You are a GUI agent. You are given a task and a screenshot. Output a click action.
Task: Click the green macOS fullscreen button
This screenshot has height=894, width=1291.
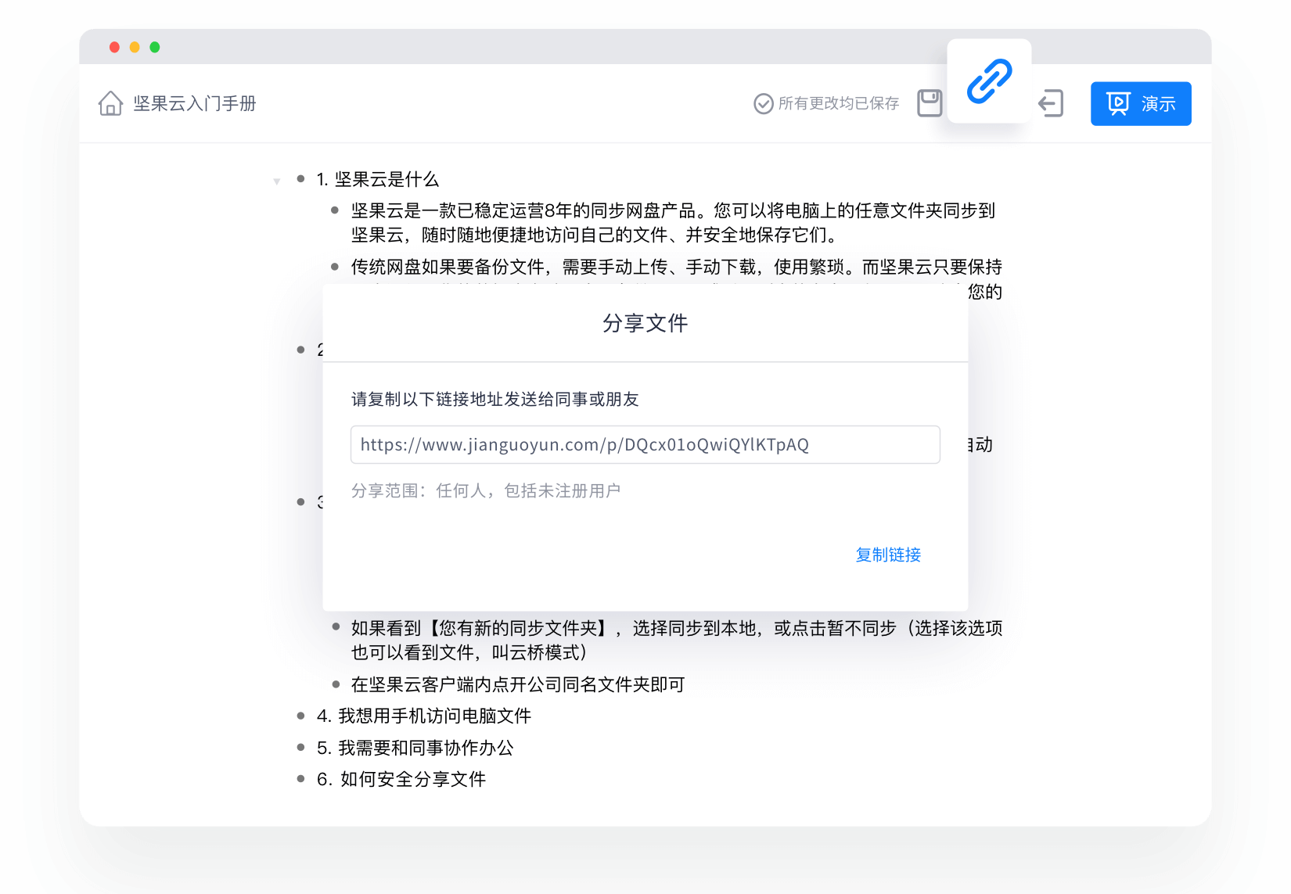[155, 48]
